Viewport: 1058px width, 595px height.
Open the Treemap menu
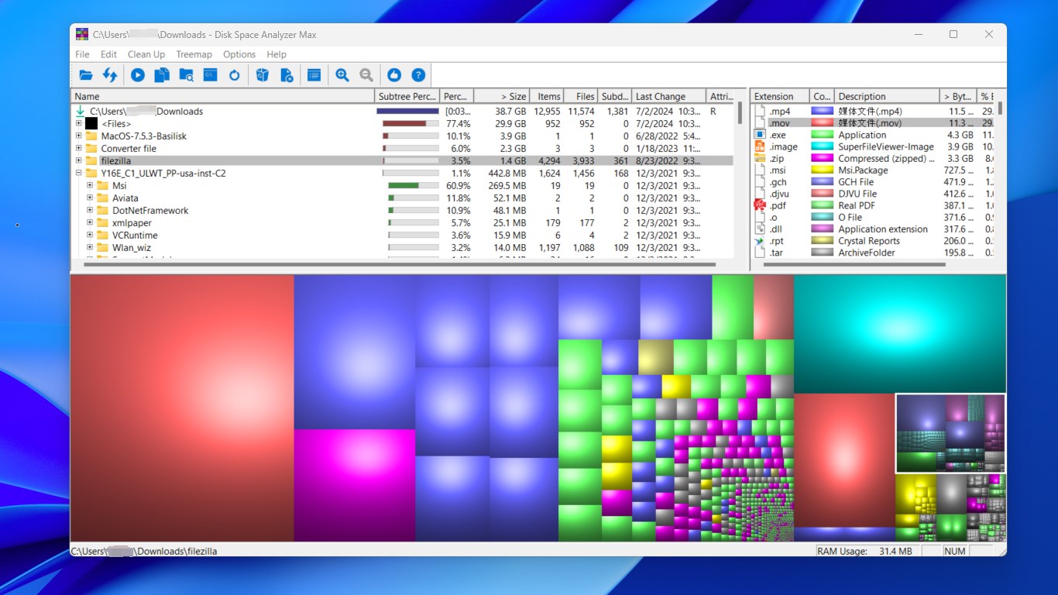point(194,54)
